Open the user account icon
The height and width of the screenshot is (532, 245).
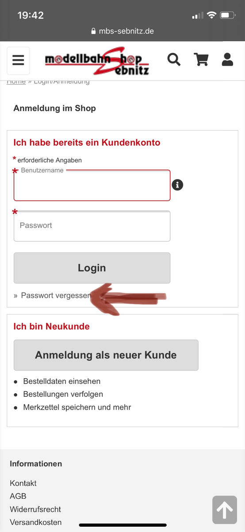click(x=227, y=59)
